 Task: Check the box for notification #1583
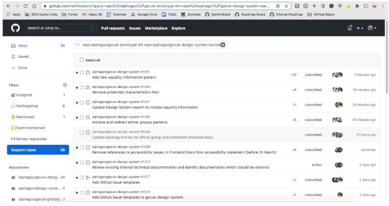tap(82, 88)
